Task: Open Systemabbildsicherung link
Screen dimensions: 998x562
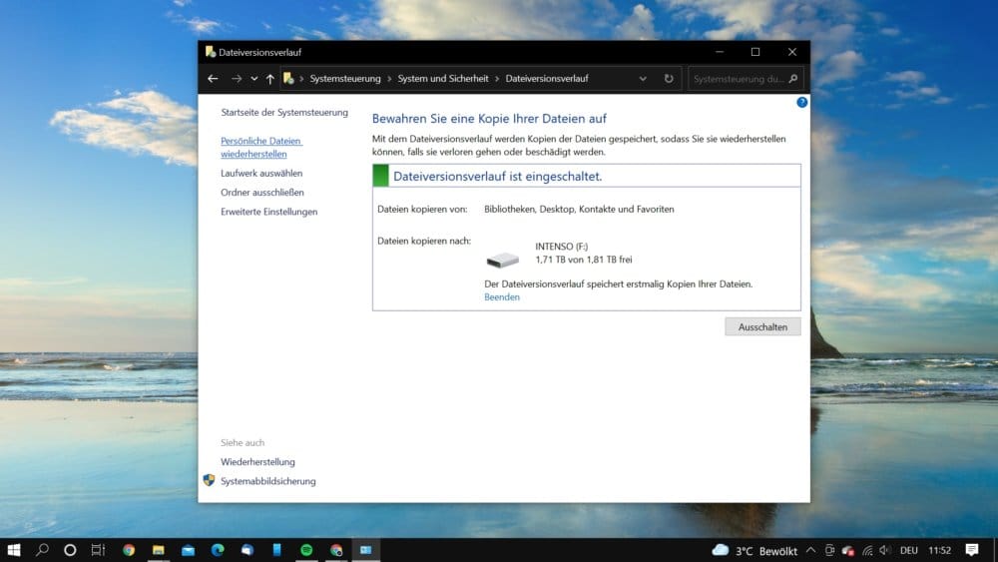Action: point(267,481)
